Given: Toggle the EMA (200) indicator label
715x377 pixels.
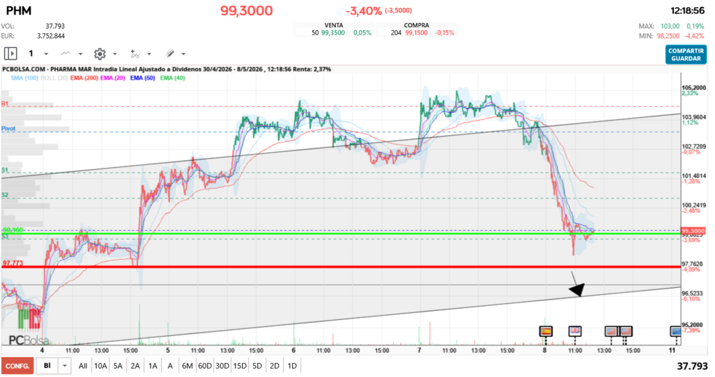Looking at the screenshot, I should (84, 78).
